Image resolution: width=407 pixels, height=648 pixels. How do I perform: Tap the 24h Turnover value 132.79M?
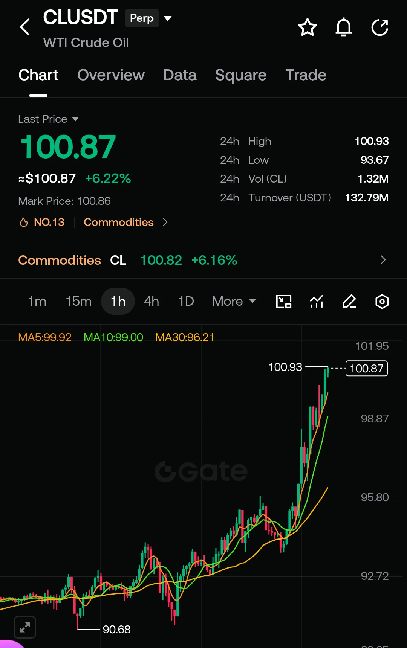pos(367,198)
